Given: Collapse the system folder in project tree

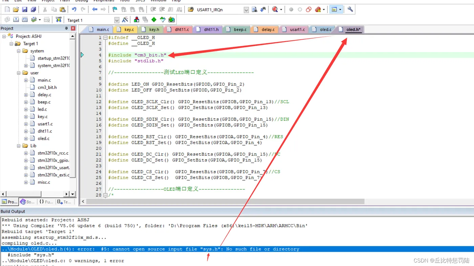Looking at the screenshot, I should tap(19, 51).
